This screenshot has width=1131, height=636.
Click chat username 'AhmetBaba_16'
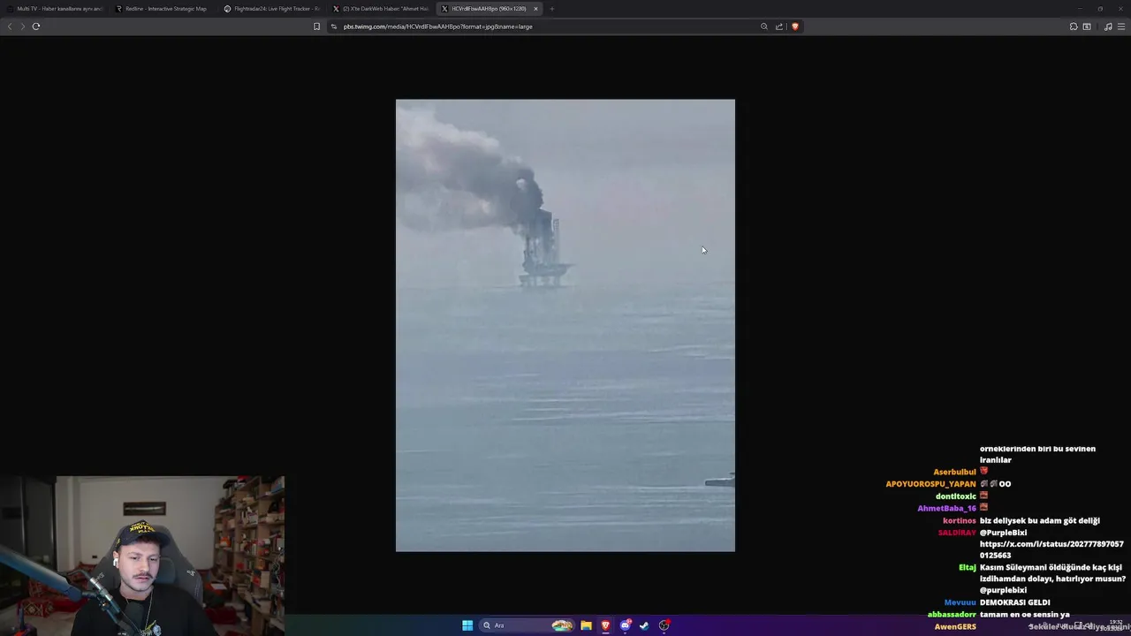(946, 508)
